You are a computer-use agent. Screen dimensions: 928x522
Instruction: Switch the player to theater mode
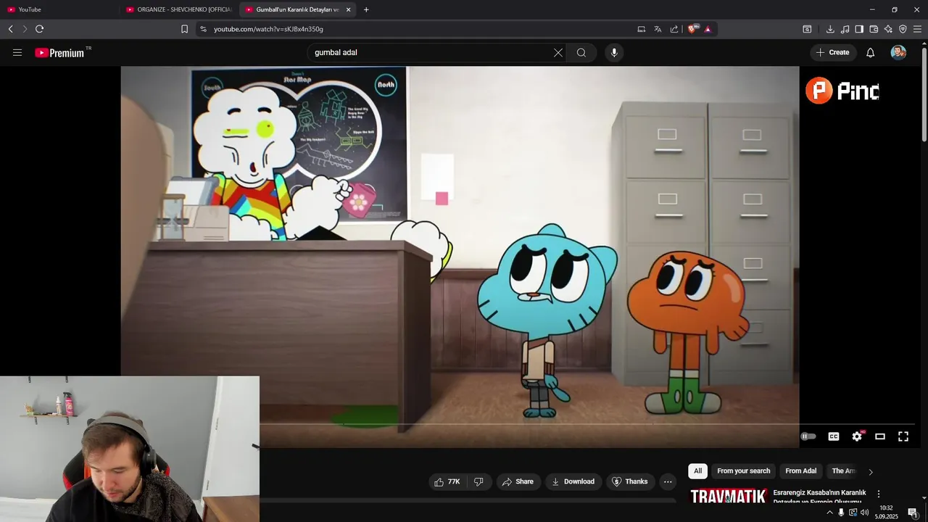click(x=880, y=436)
